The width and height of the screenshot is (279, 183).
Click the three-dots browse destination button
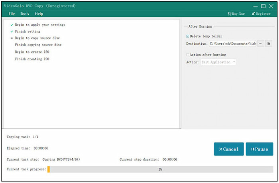pyautogui.click(x=261, y=43)
